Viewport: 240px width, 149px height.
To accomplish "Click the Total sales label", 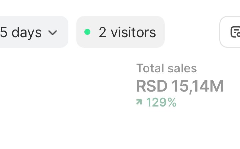I will (x=166, y=68).
